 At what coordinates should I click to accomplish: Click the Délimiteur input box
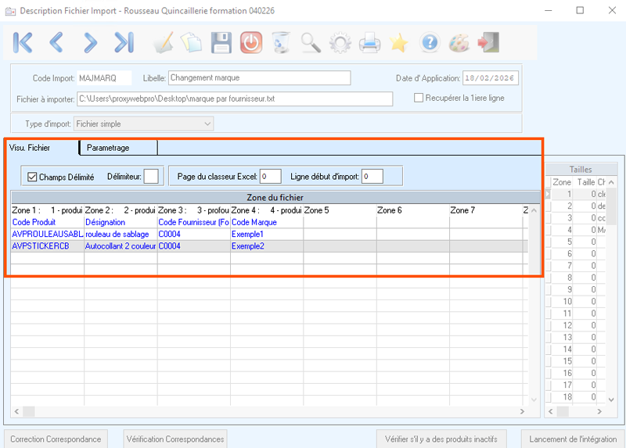tap(151, 177)
